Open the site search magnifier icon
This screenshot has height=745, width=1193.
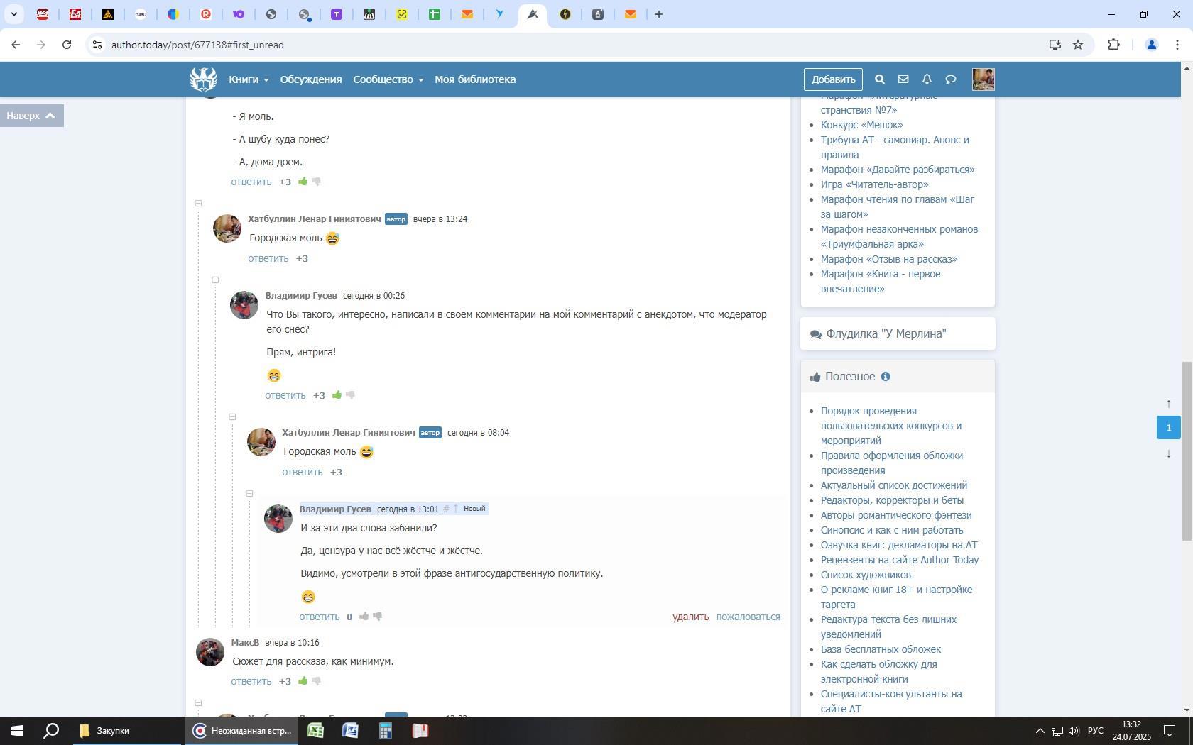879,79
